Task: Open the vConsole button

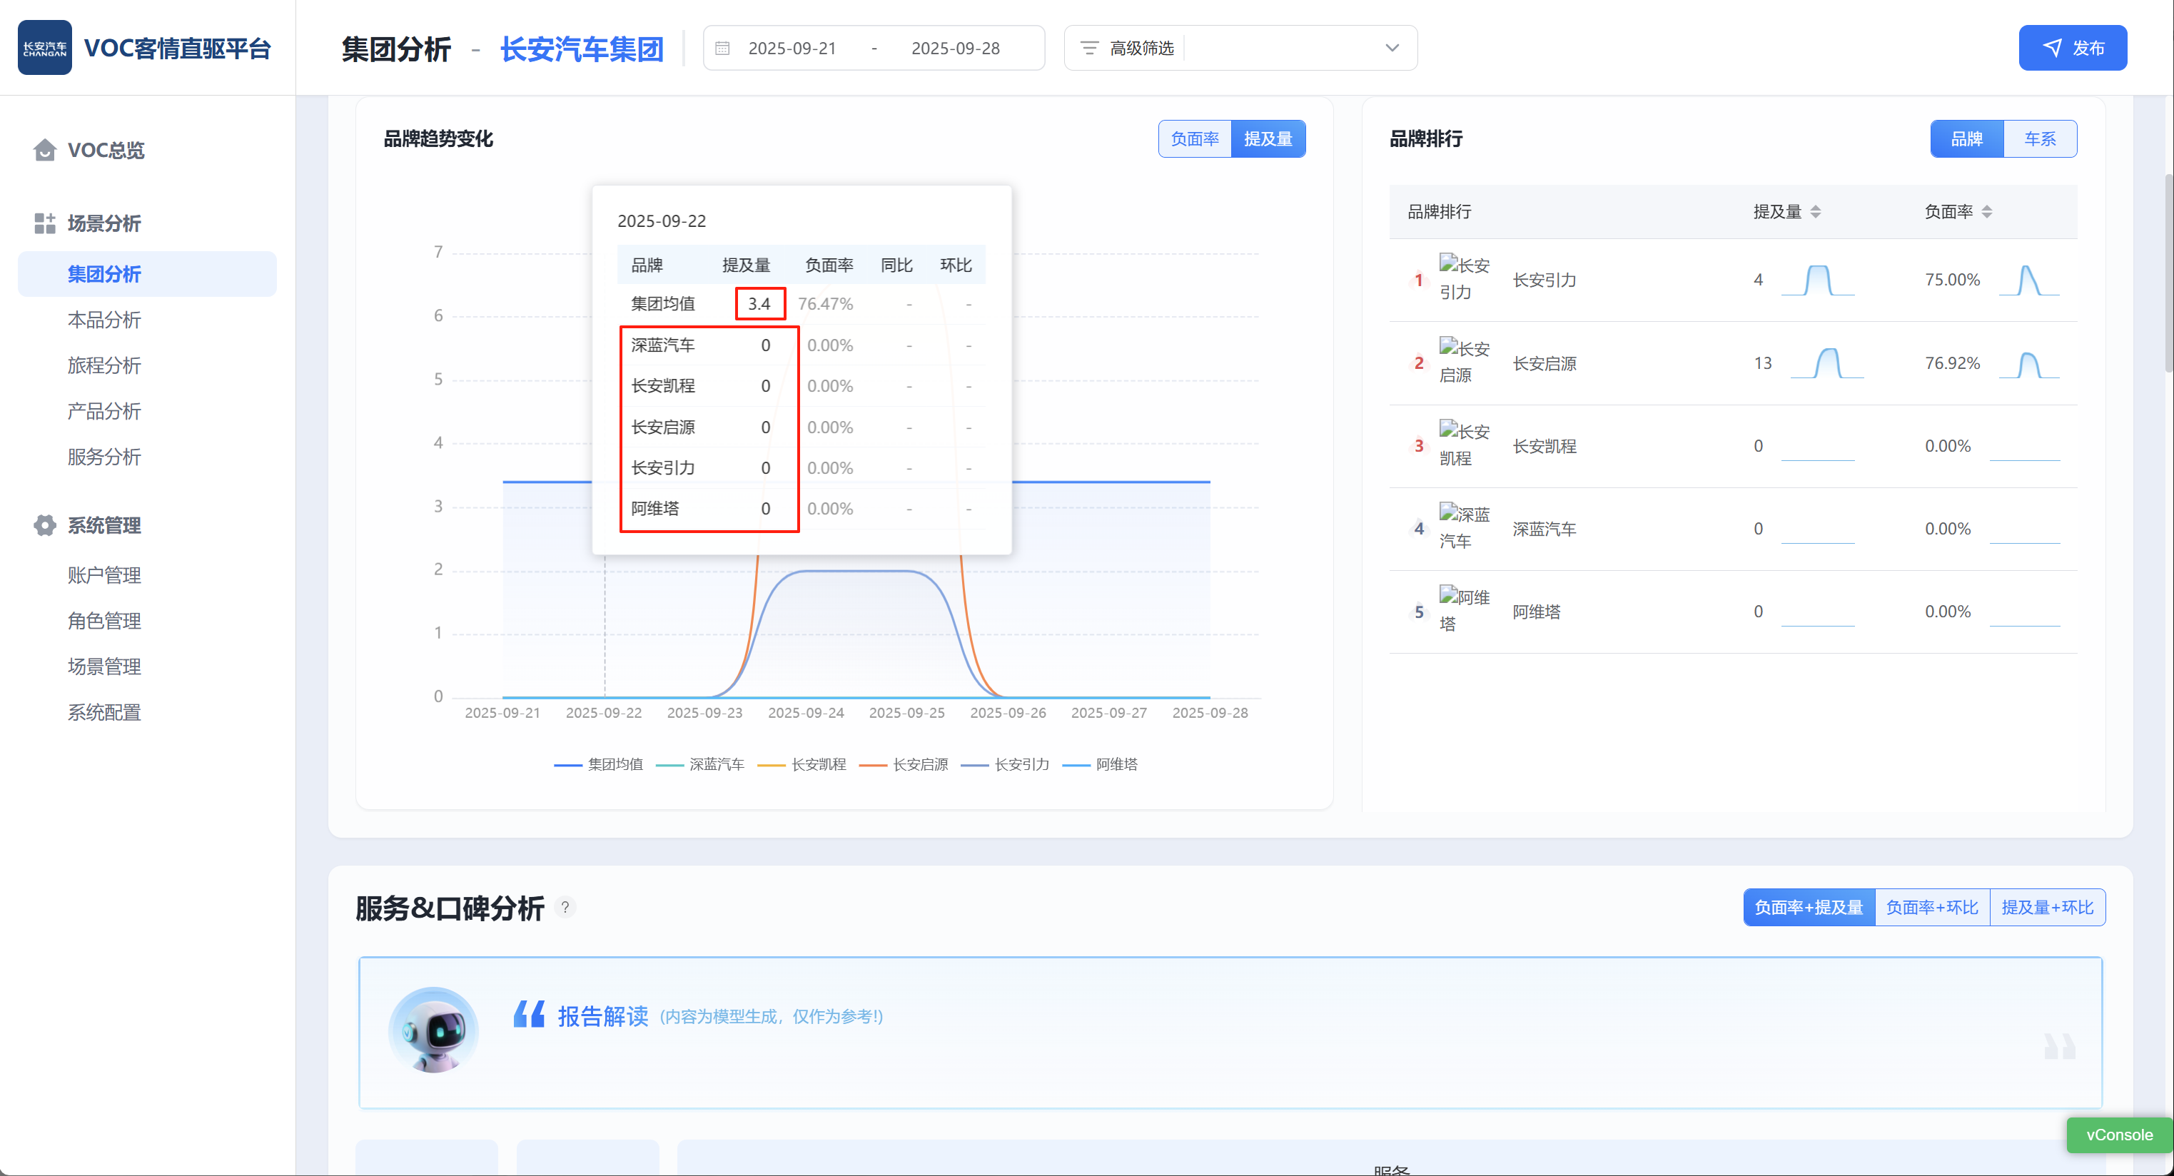Action: click(2118, 1135)
